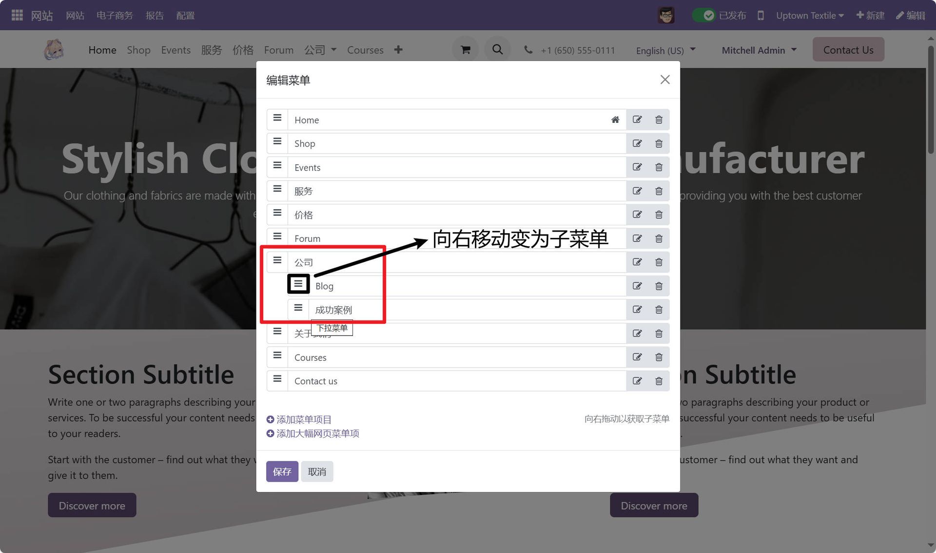Click the home page indicator icon
The width and height of the screenshot is (936, 553).
tap(615, 119)
